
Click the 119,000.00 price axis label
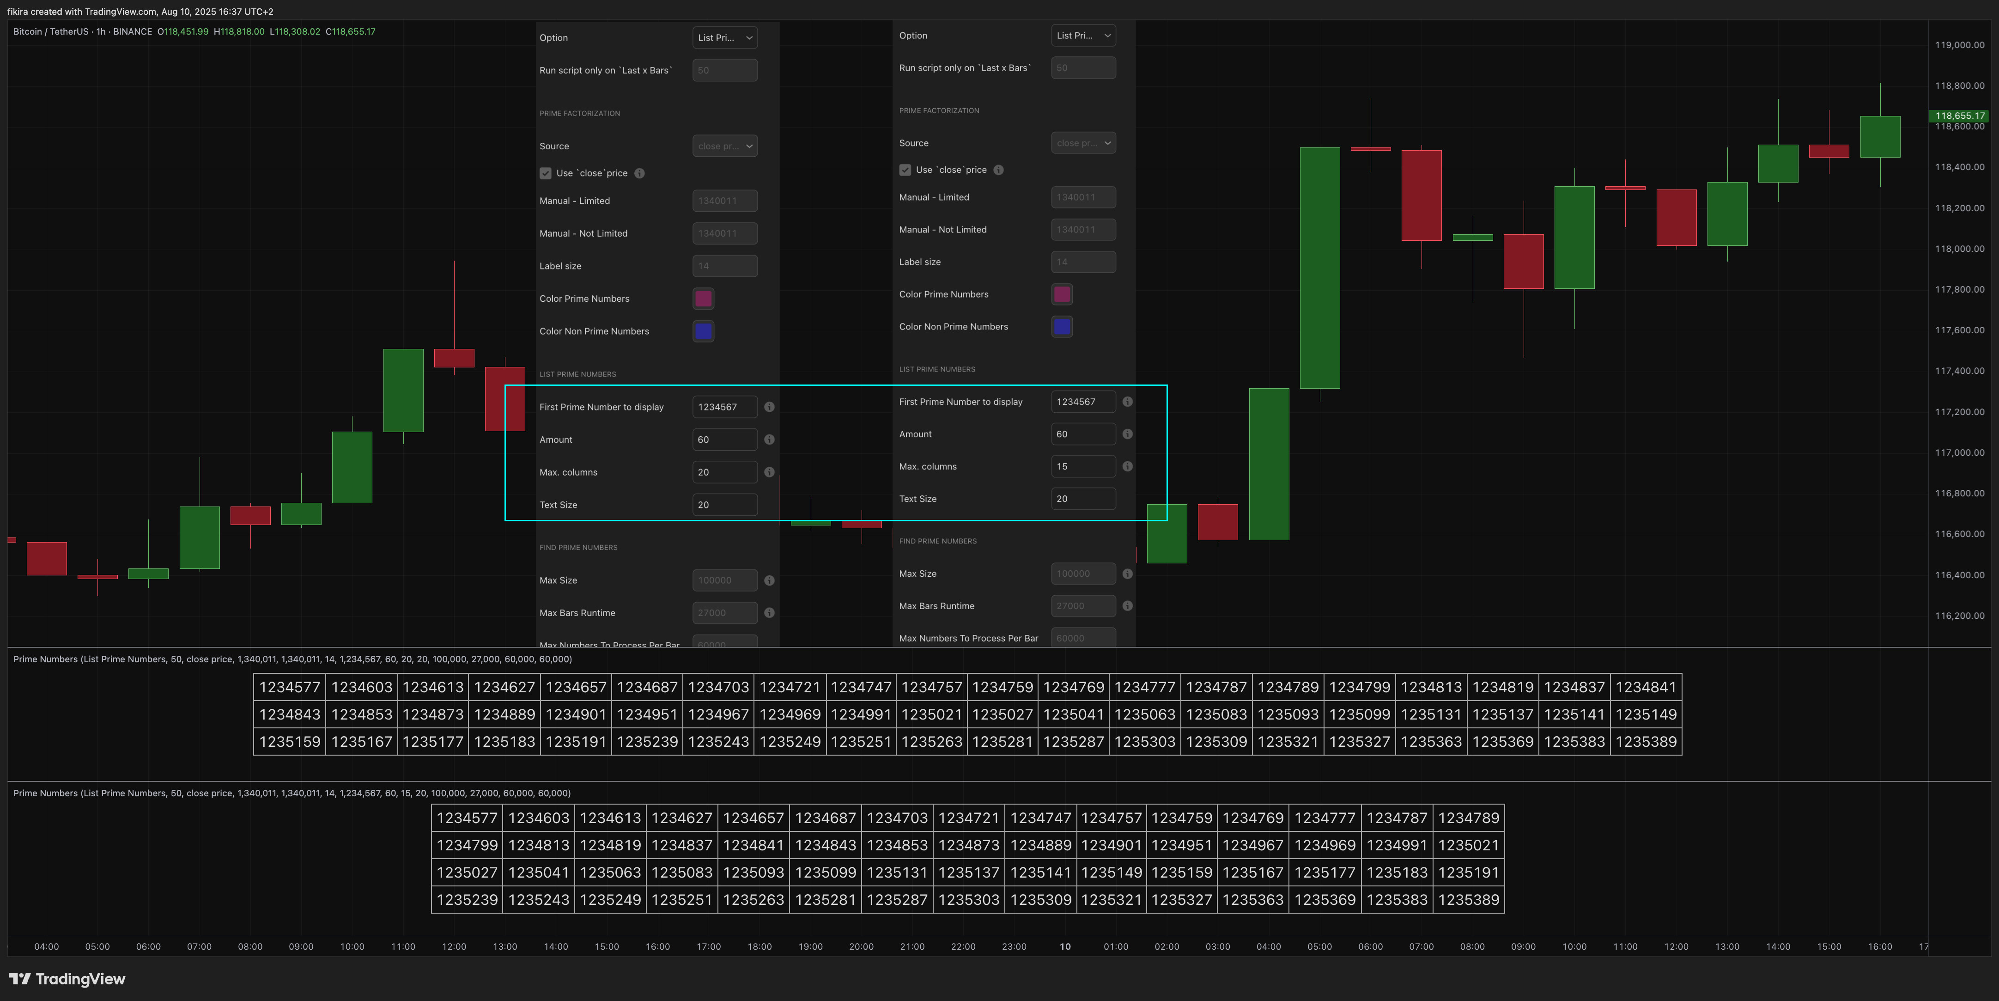click(1959, 45)
